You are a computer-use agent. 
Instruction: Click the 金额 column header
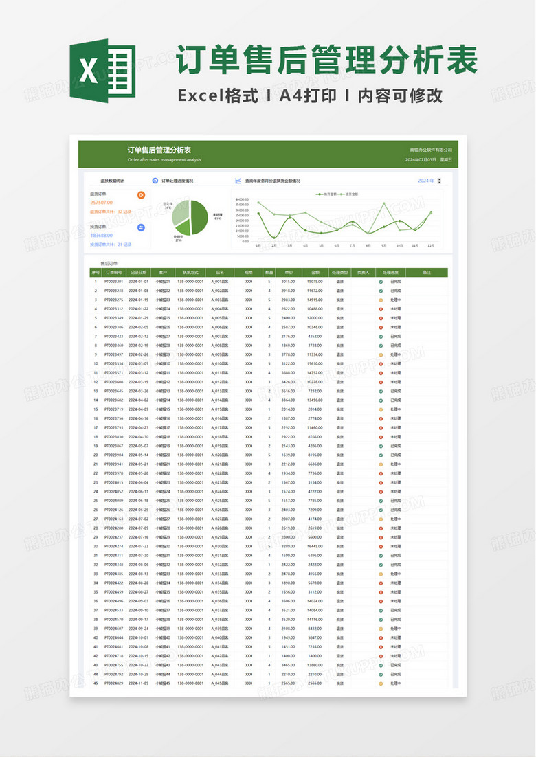point(315,273)
